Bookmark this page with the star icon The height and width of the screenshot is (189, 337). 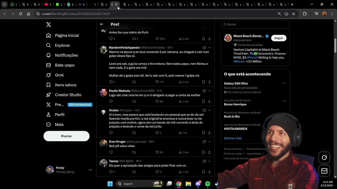pyautogui.click(x=294, y=14)
